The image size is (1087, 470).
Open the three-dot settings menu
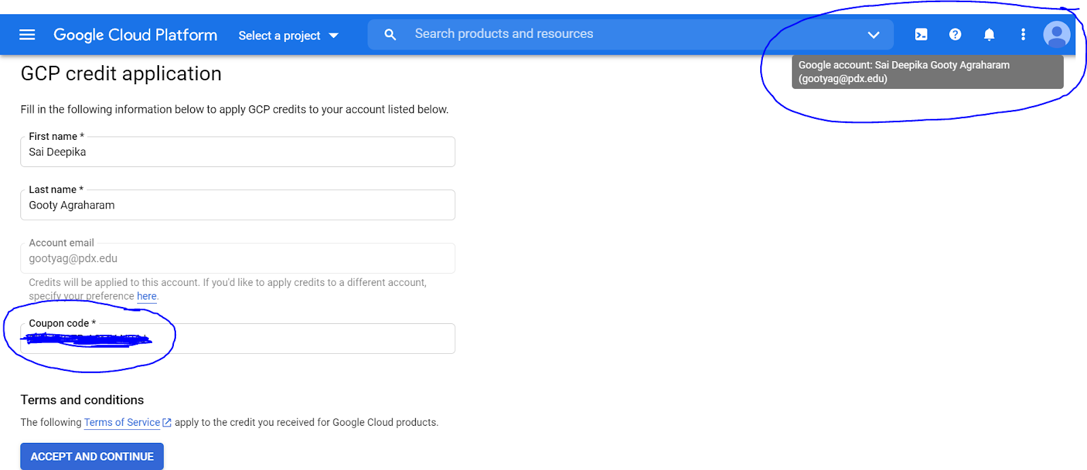1023,35
